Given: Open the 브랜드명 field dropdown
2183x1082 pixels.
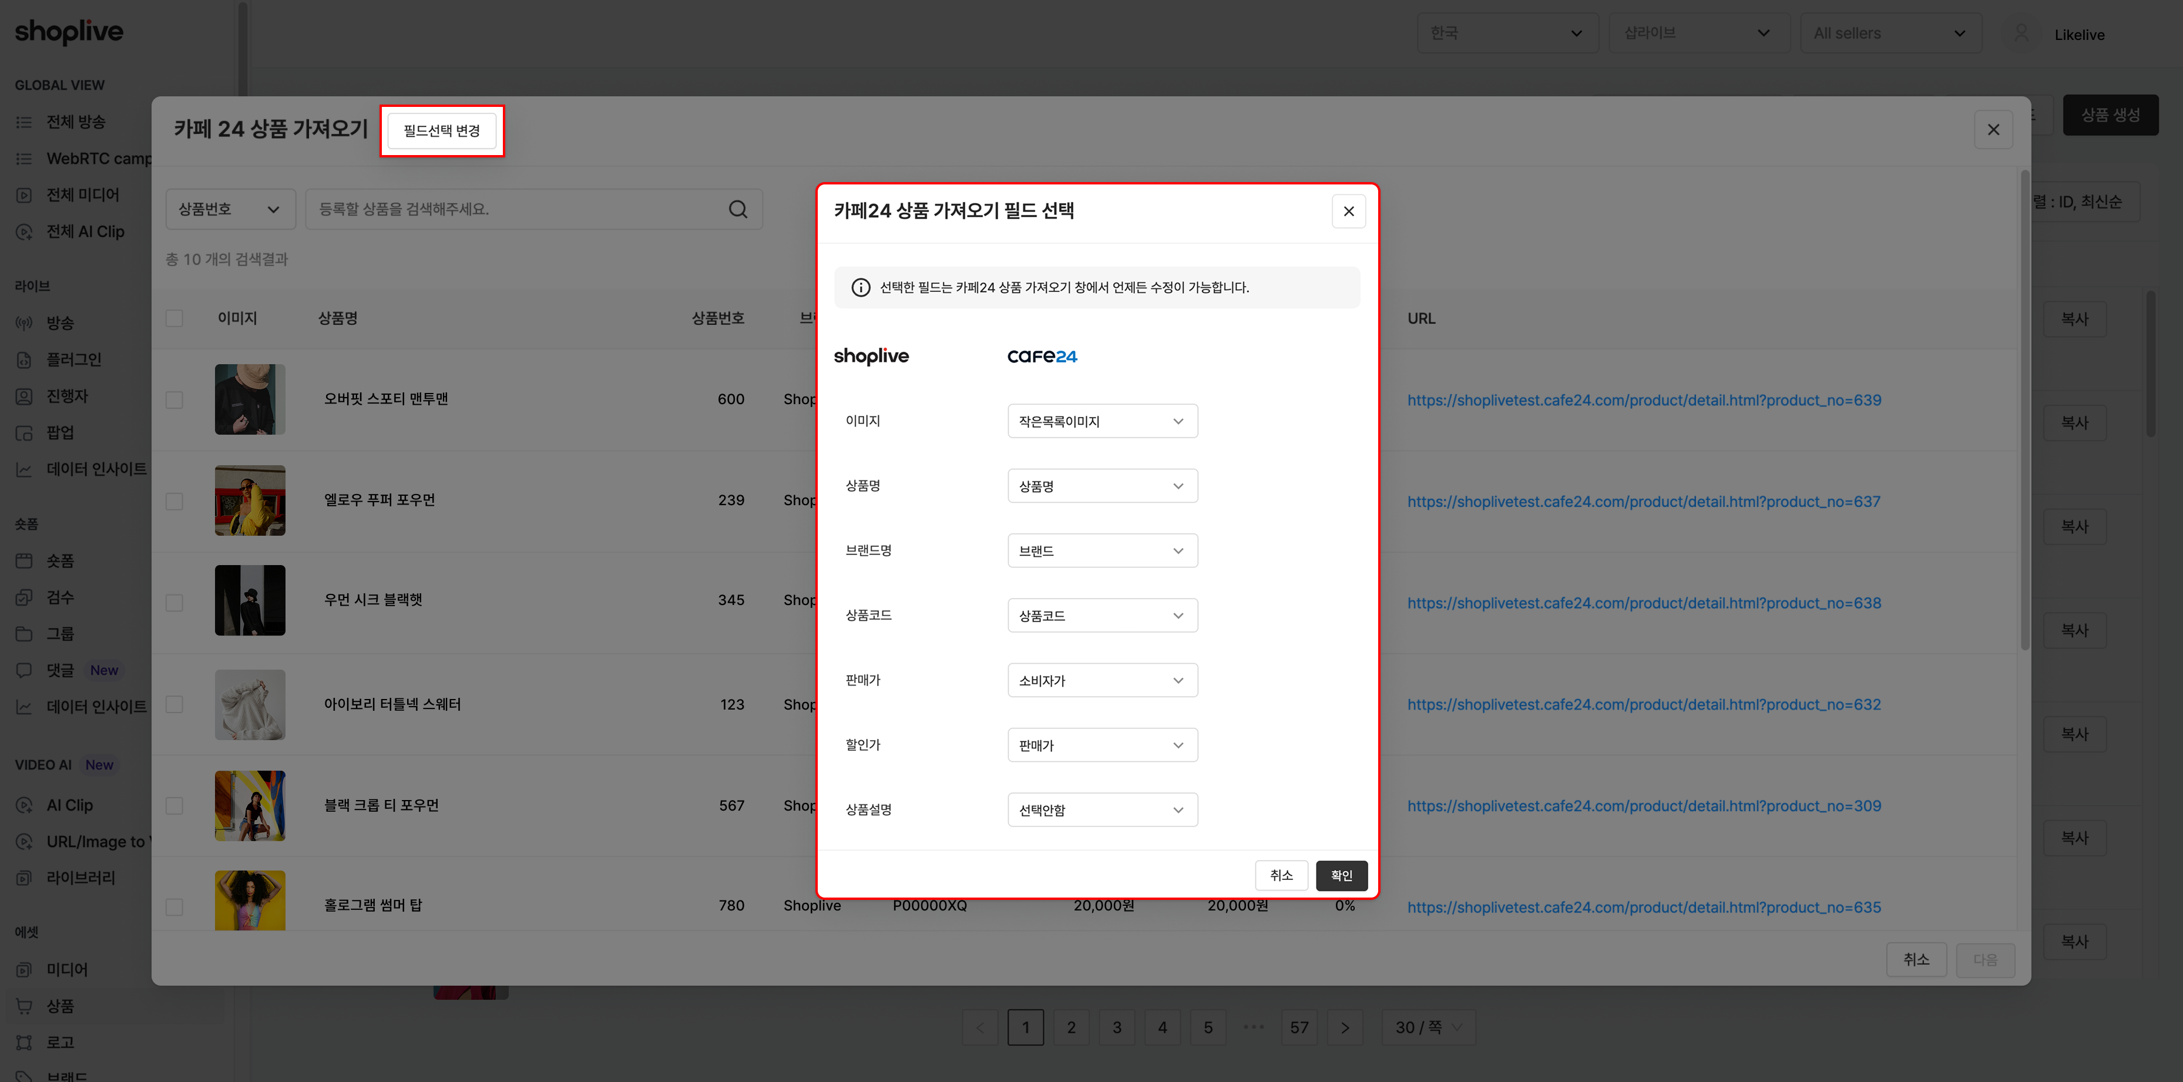Looking at the screenshot, I should tap(1101, 551).
